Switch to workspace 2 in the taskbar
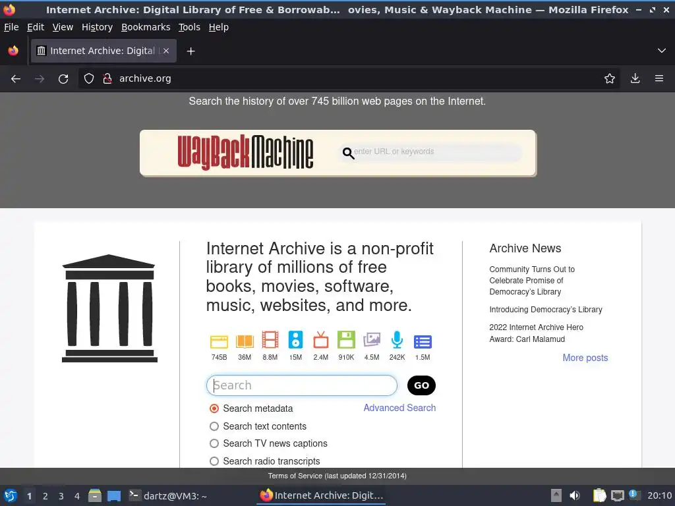 click(x=45, y=496)
